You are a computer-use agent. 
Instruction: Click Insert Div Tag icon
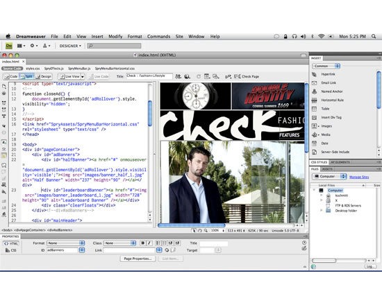[314, 117]
